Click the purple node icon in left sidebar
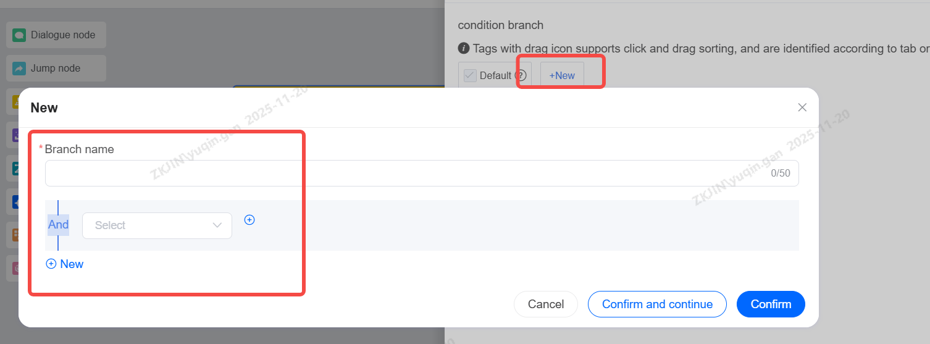 pyautogui.click(x=16, y=135)
